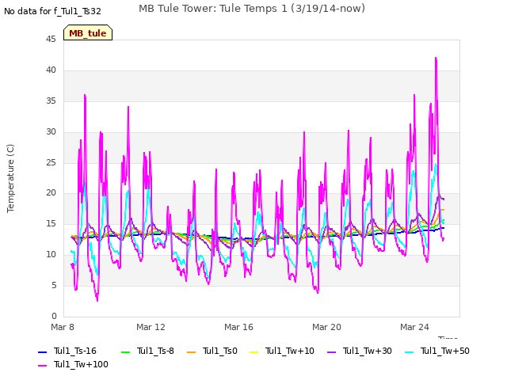This screenshot has width=507, height=380.
Task: Click the MB_tule label box
Action: [x=88, y=32]
